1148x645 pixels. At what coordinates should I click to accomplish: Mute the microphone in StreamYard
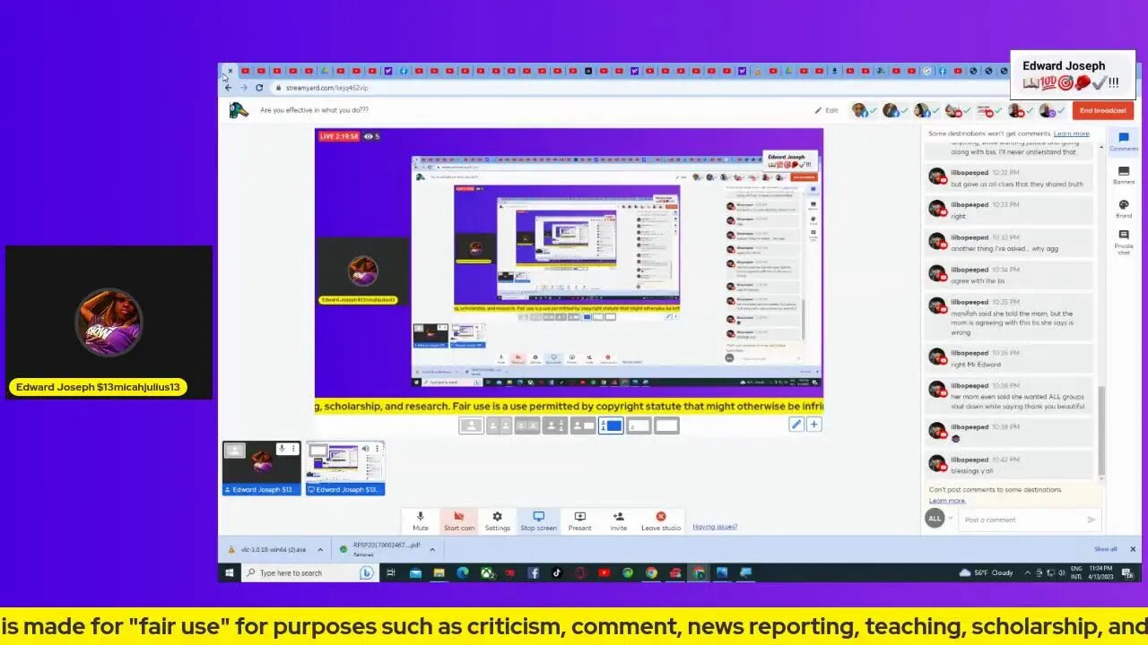coord(420,520)
